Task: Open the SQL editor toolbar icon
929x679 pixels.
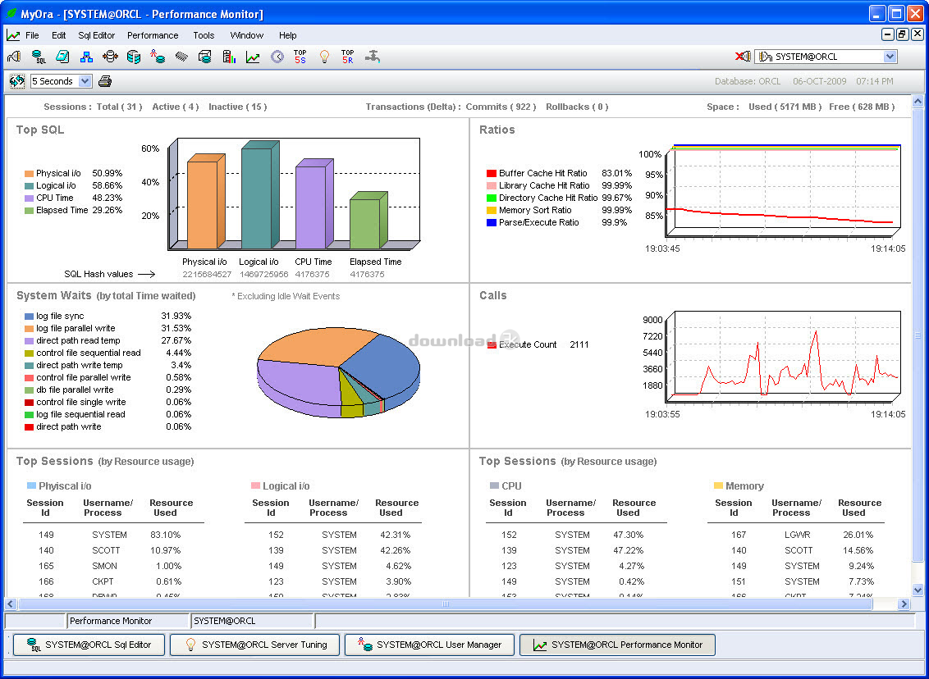Action: [39, 57]
